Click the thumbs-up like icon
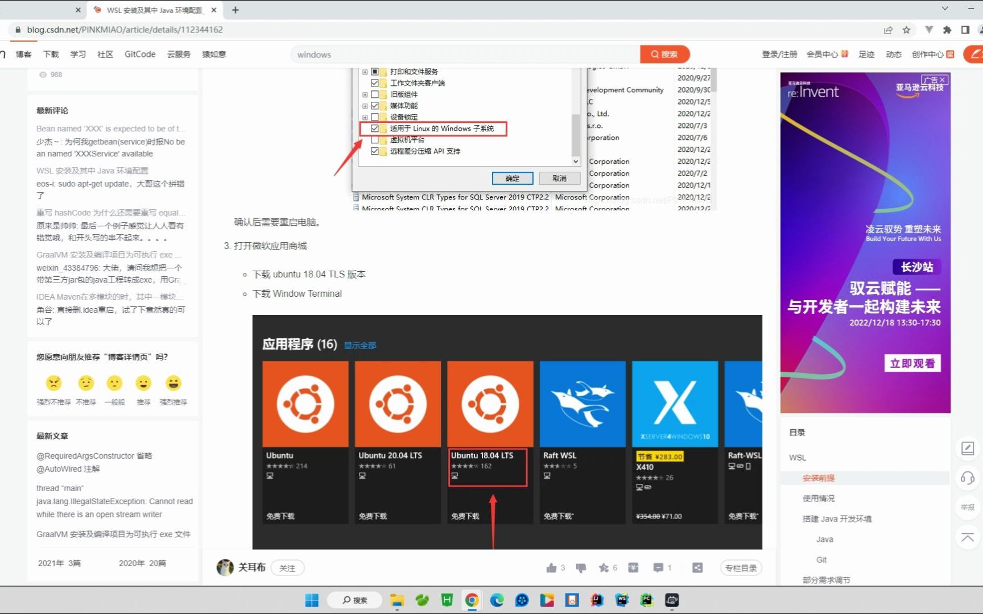The image size is (983, 614). [551, 567]
